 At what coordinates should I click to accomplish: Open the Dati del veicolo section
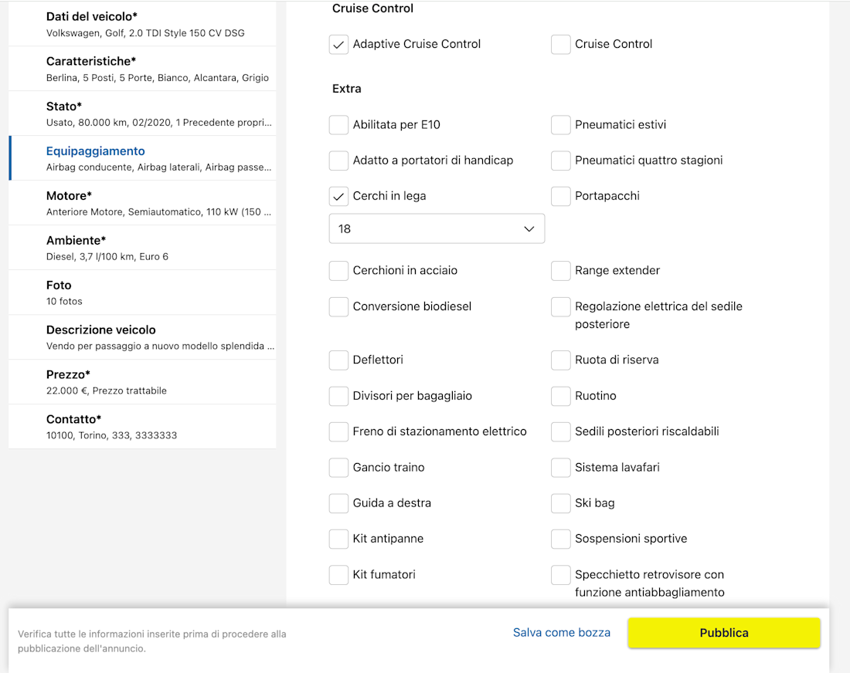(x=142, y=24)
